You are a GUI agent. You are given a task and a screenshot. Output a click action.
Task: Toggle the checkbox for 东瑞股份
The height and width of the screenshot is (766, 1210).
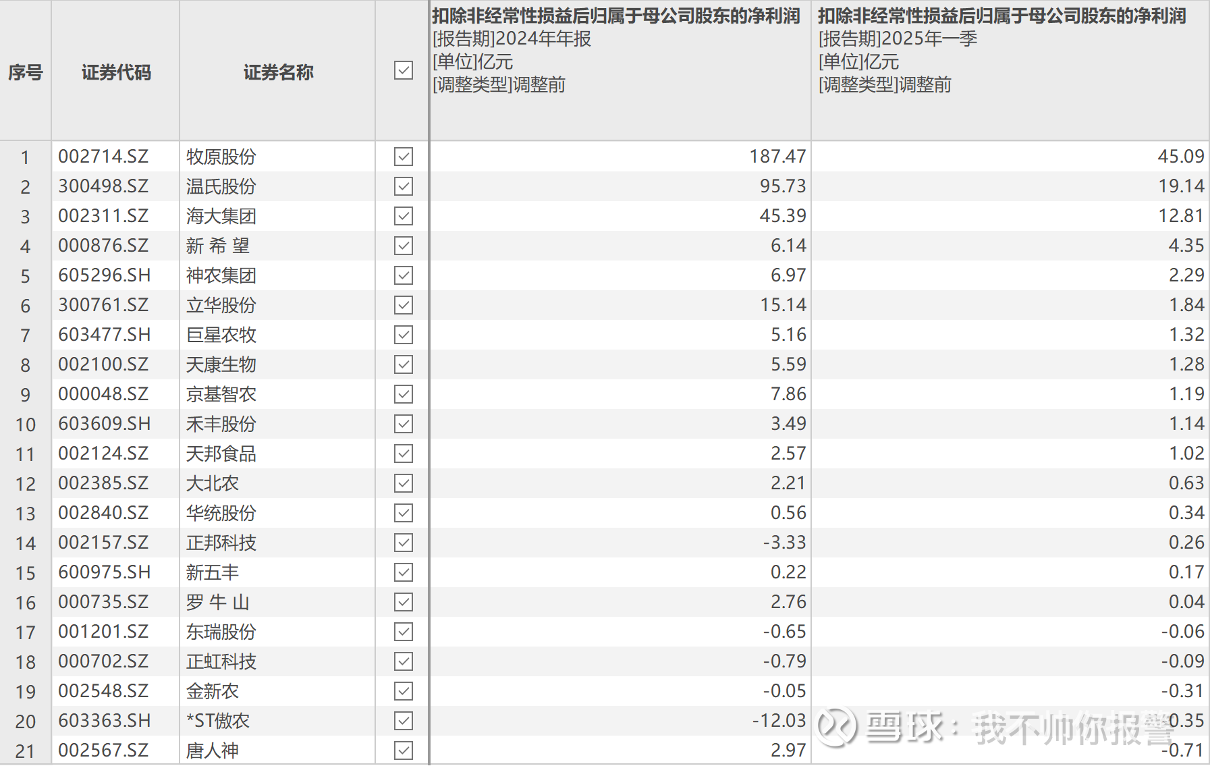tap(404, 632)
